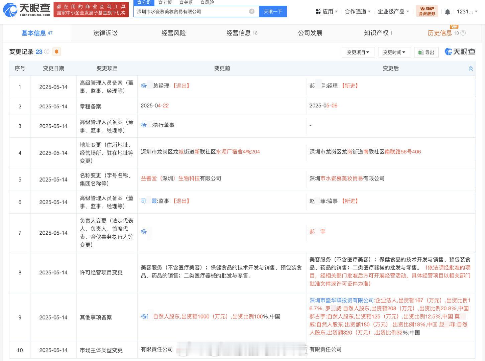The width and height of the screenshot is (485, 361).
Task: Click the help icon beside 历史信息
Action: (x=463, y=33)
